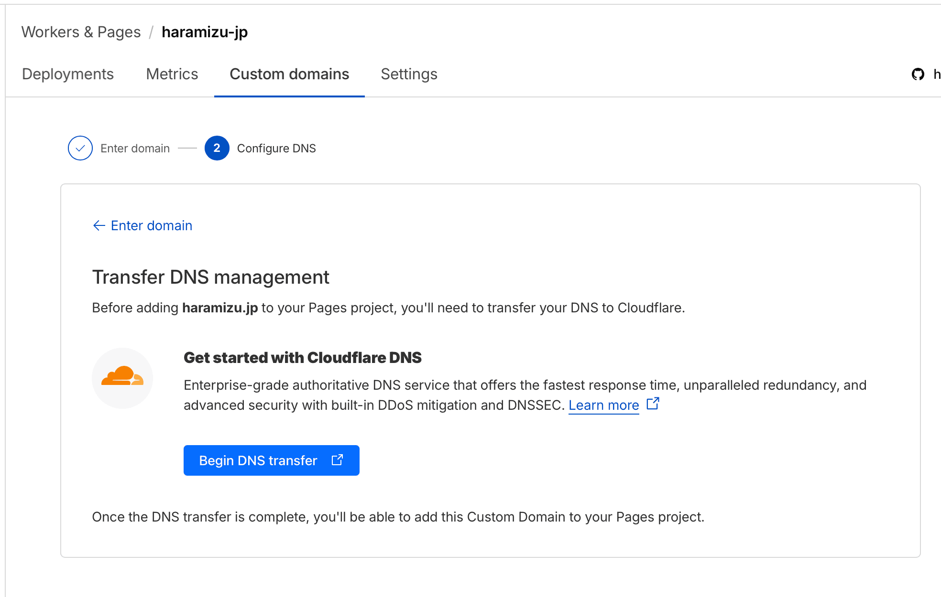Click the Transfer DNS management heading
This screenshot has height=597, width=941.
pyautogui.click(x=210, y=277)
